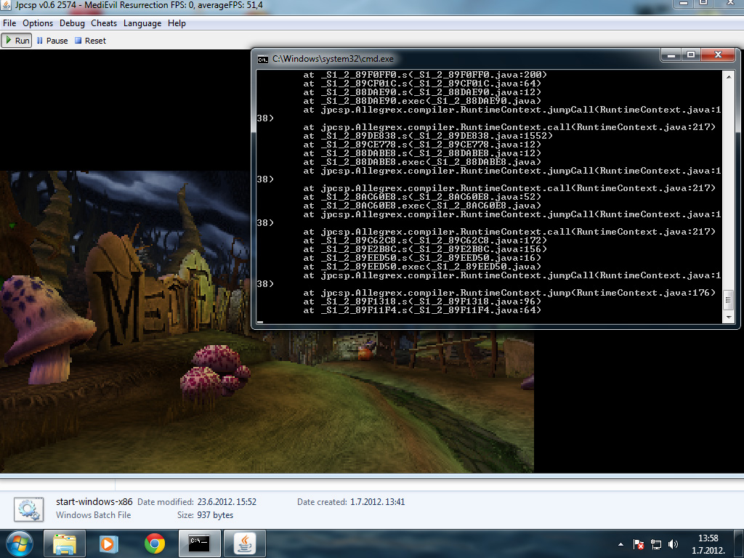Open the Debug menu
Viewport: 744px width, 558px height.
tap(72, 23)
